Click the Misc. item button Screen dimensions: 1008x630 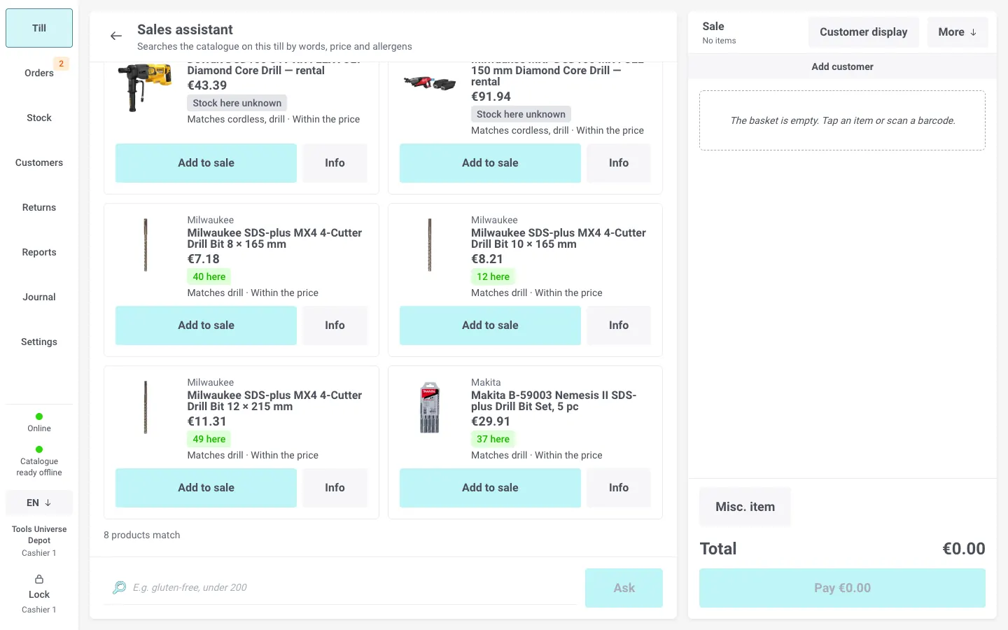[745, 507]
